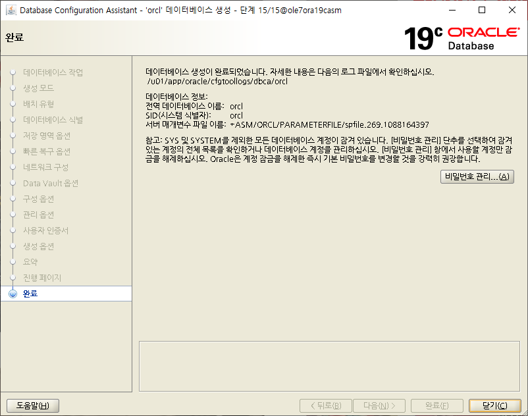
Task: Select 데이터베이스 식별 step in sidebar
Action: [53, 120]
